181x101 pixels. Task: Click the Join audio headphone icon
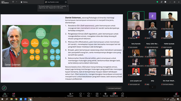click(5, 94)
